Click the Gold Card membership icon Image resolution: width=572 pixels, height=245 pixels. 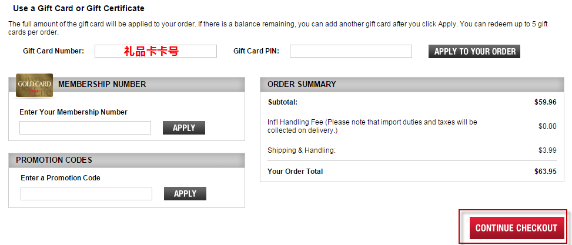(x=35, y=86)
